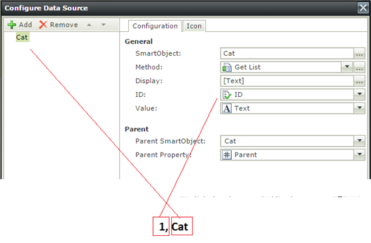
Task: Browse for SmartObject with ellipsis button
Action: click(x=359, y=53)
